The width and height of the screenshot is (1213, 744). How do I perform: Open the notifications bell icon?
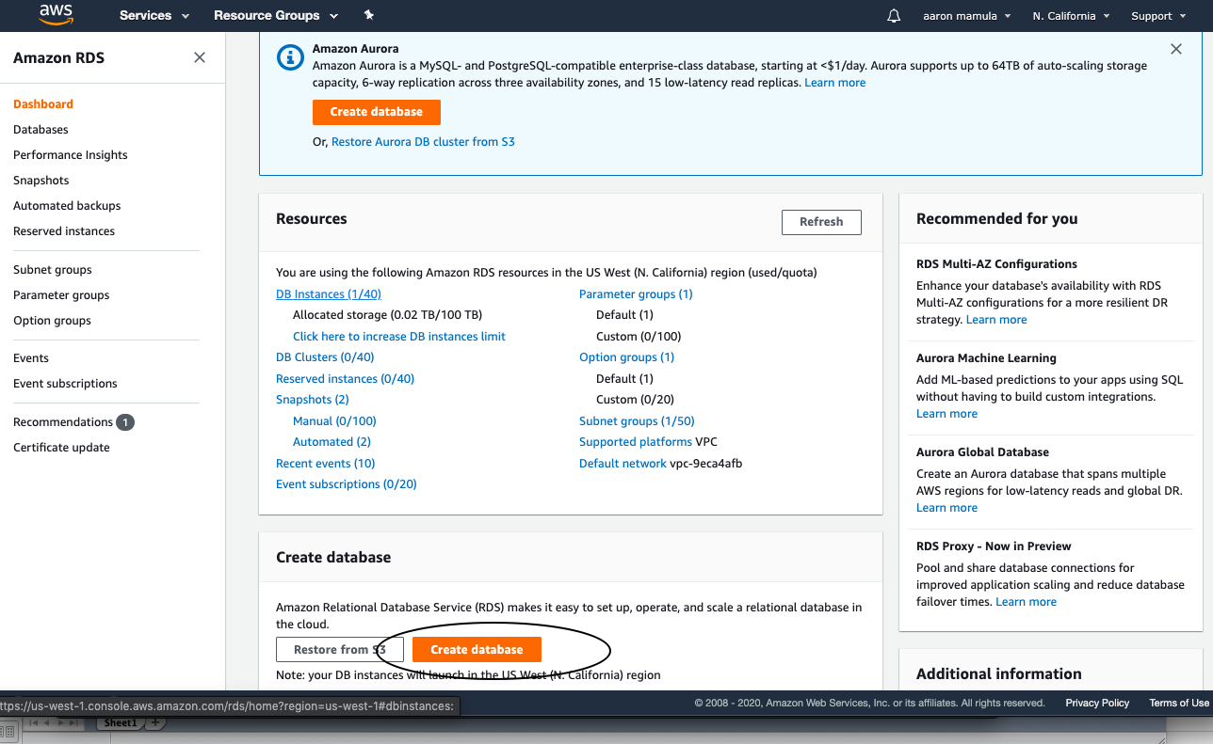(894, 16)
